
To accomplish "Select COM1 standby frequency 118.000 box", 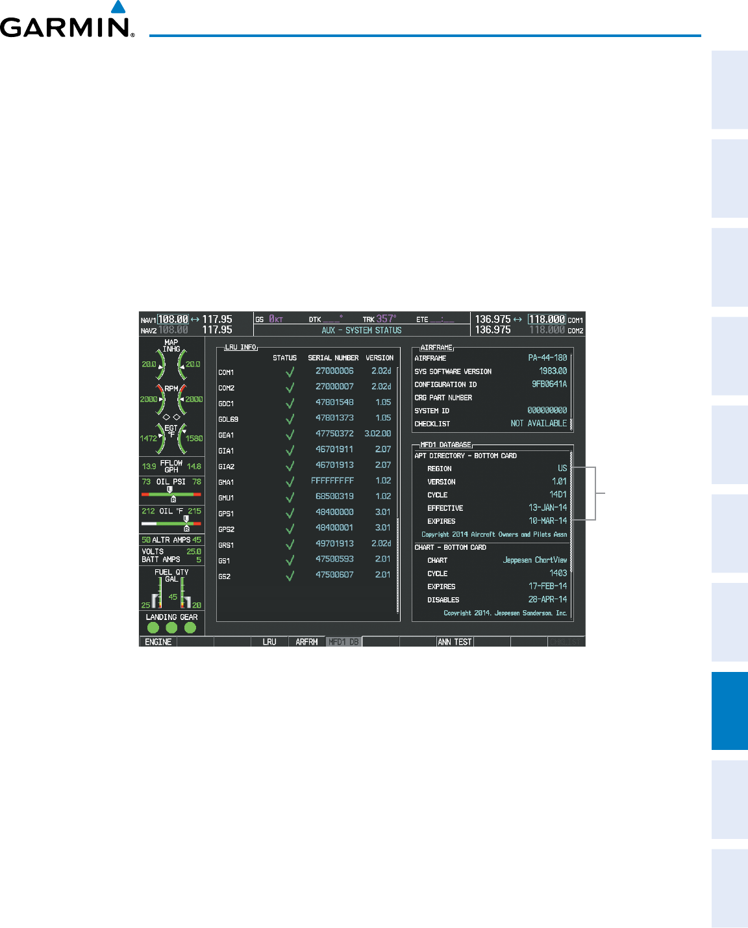I will point(546,319).
